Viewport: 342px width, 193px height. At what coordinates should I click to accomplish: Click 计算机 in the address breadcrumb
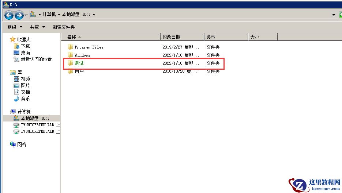pyautogui.click(x=49, y=14)
